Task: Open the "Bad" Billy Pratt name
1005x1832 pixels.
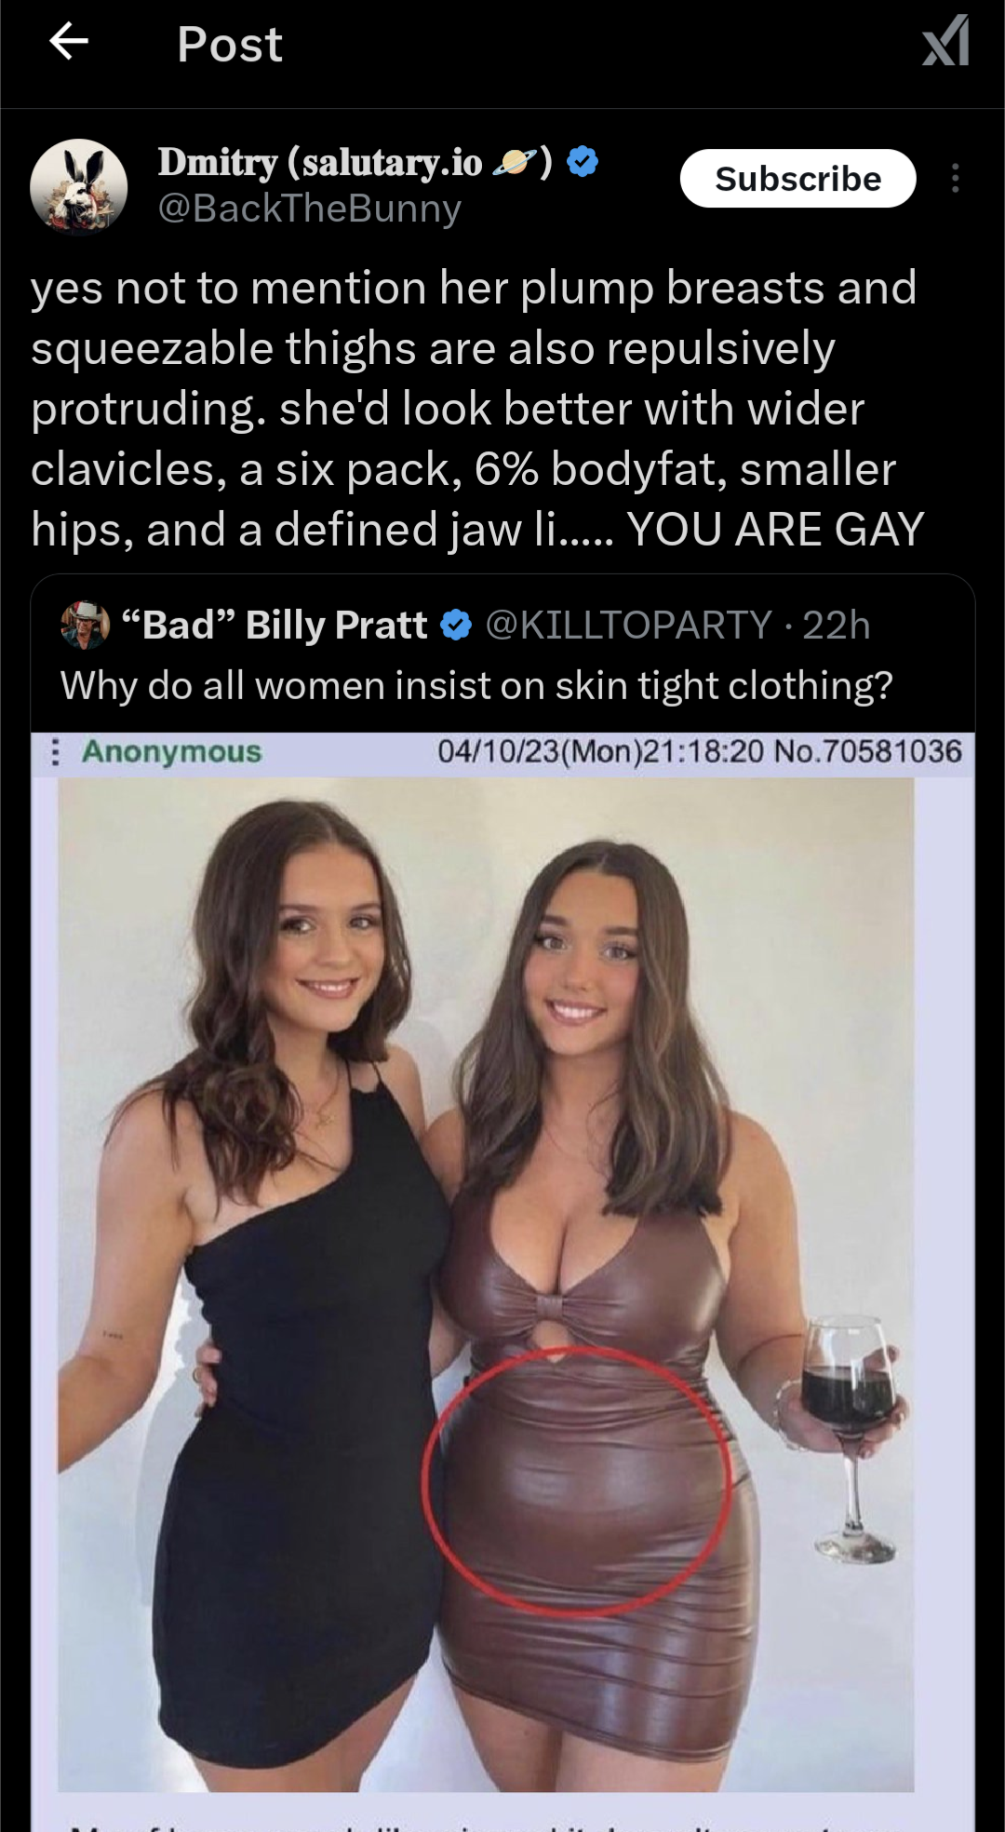Action: [x=275, y=625]
